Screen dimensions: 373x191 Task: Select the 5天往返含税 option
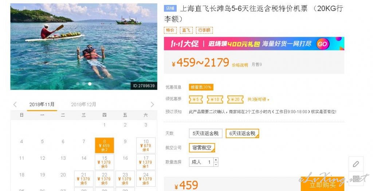click(x=205, y=133)
